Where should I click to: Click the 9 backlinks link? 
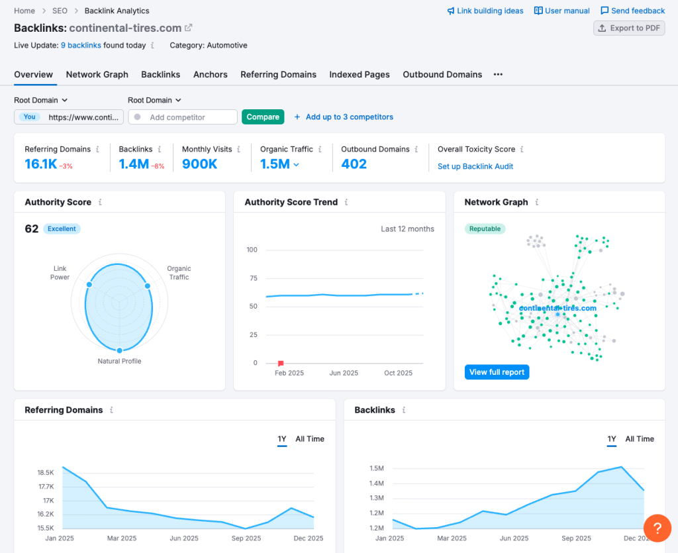(x=81, y=45)
